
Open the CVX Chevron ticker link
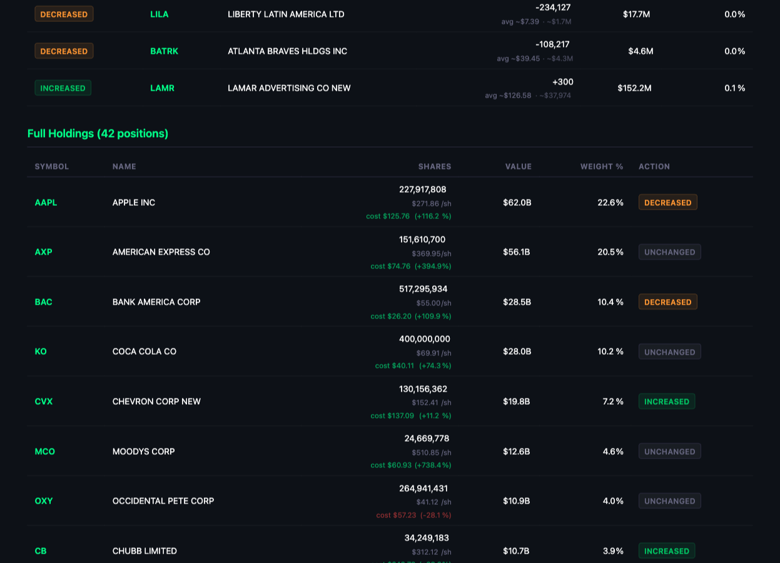(x=43, y=402)
